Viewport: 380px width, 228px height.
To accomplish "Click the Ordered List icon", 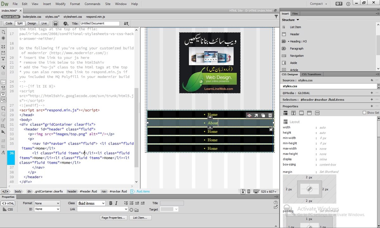I will (131, 203).
